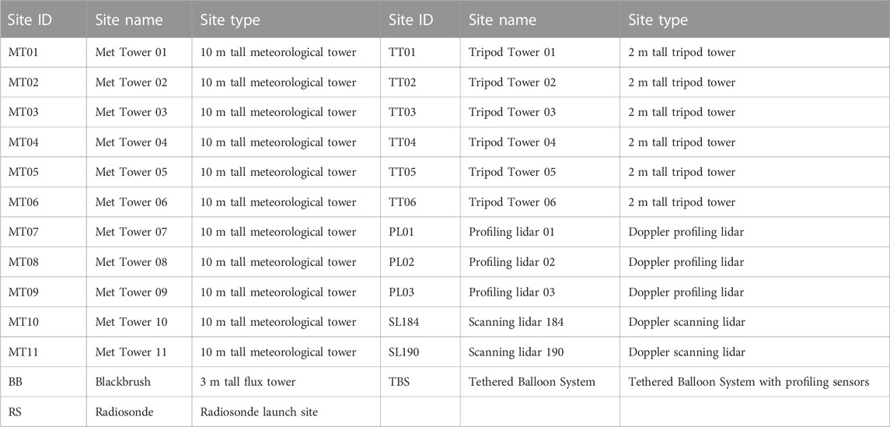
Task: Select the 2 m tall tripod tower cell for TT06
Action: [755, 202]
